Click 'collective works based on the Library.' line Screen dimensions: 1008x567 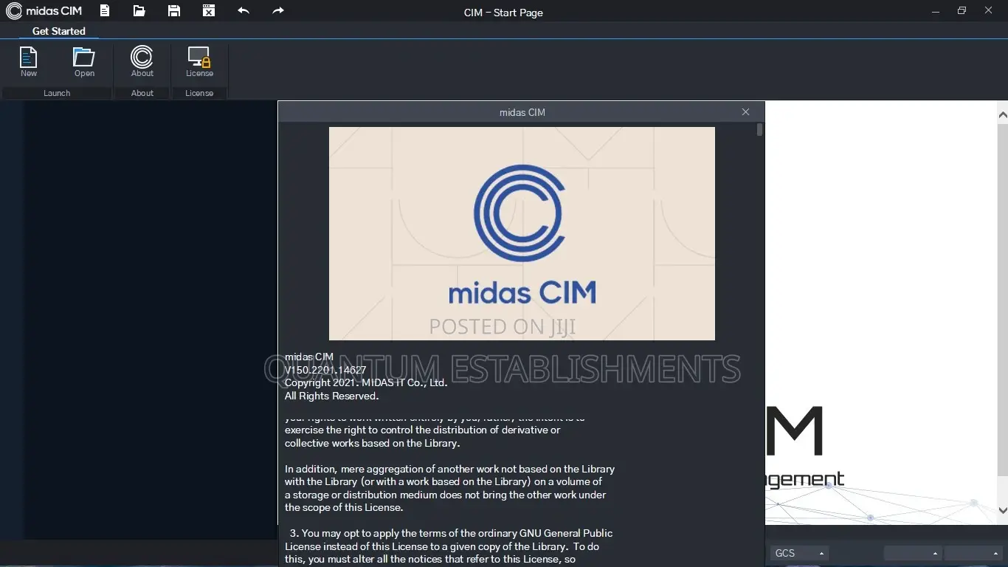click(x=372, y=443)
